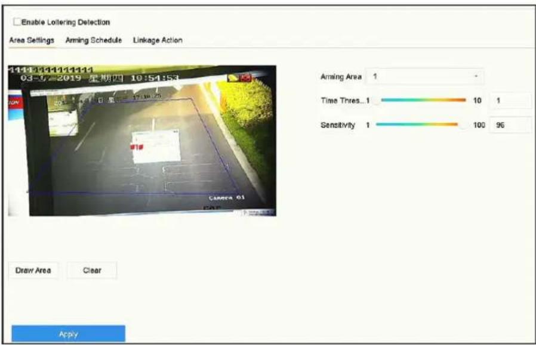536x345 pixels.
Task: Click the Sensitivity value field showing 96
Action: click(510, 125)
